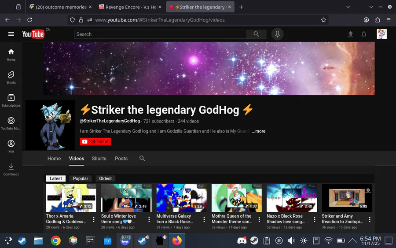The height and width of the screenshot is (248, 396).
Task: Open the battery status tray icon
Action: [341, 241]
